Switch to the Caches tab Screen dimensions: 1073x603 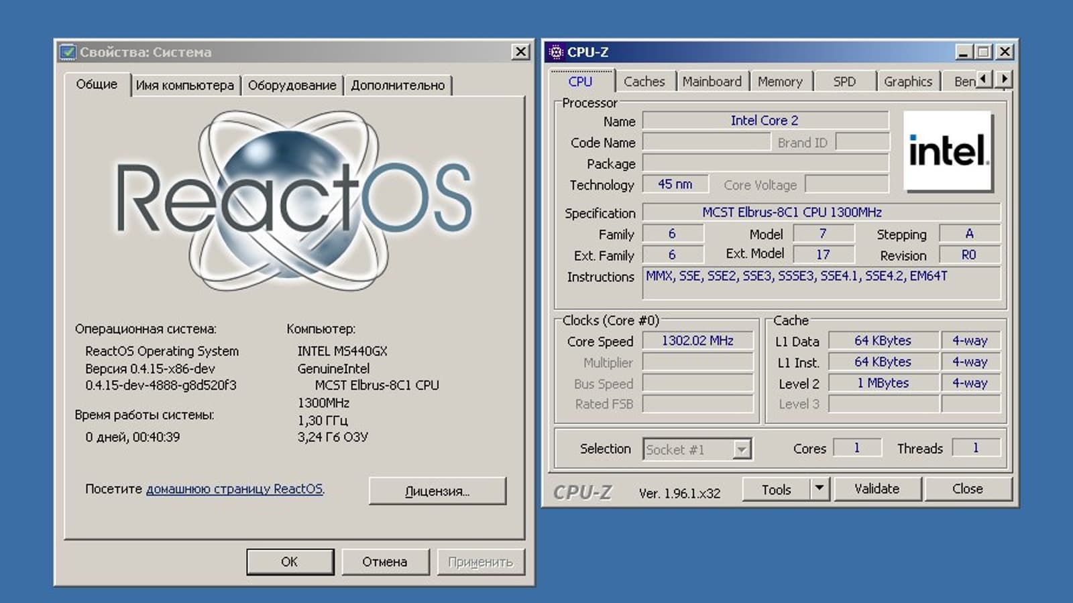tap(644, 82)
